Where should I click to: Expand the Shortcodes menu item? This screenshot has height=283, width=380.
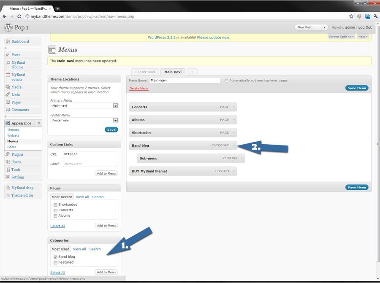click(x=234, y=132)
